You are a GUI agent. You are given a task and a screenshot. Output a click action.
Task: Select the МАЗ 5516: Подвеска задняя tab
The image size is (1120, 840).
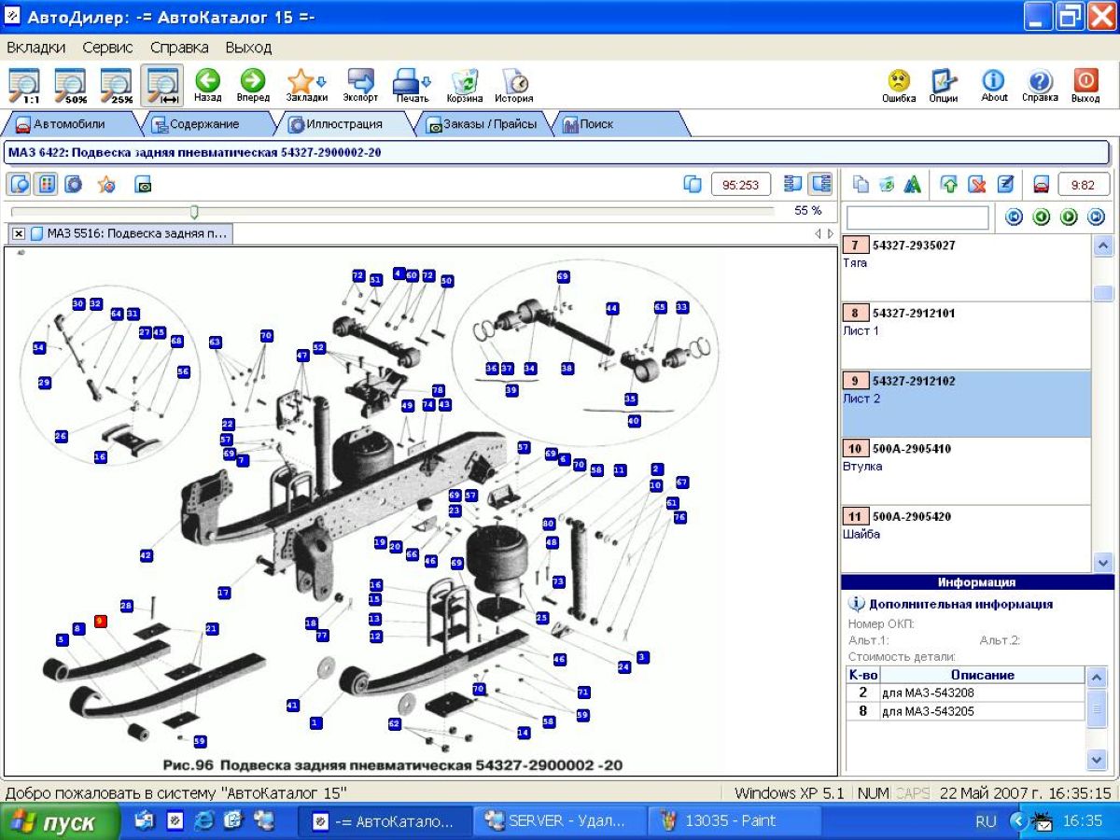129,233
